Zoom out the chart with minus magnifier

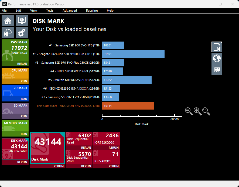[x=189, y=111]
